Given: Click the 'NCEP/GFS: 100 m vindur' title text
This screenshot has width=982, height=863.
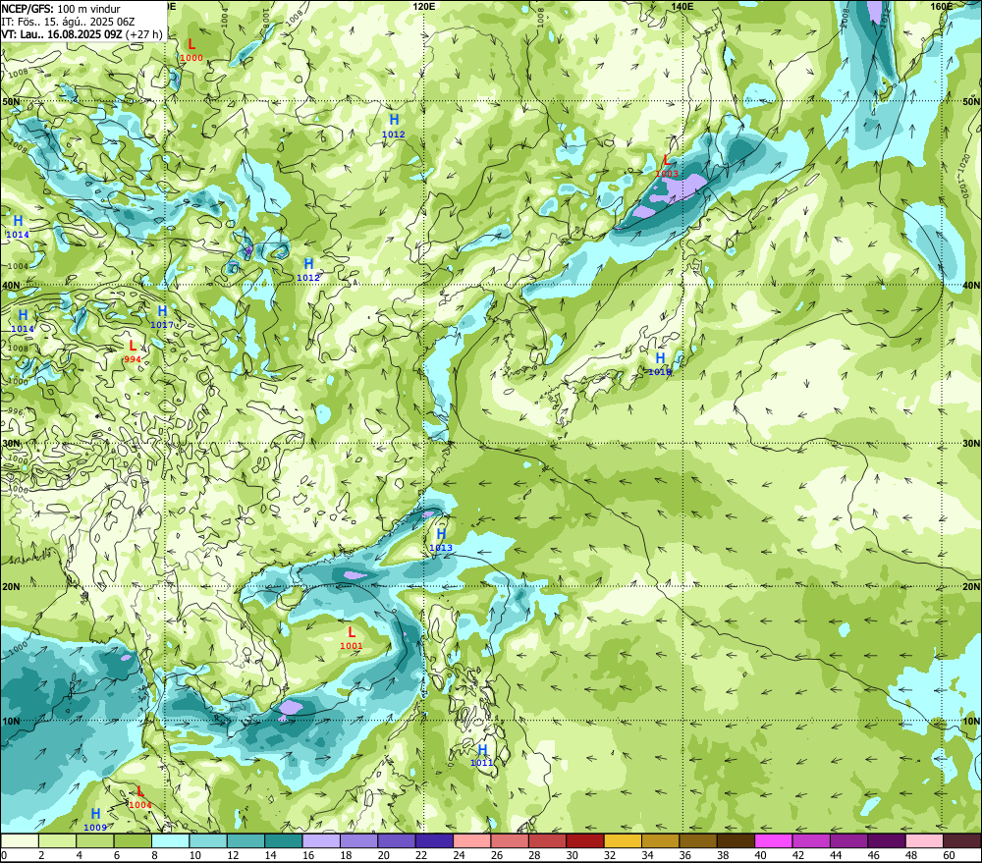Looking at the screenshot, I should click(61, 9).
